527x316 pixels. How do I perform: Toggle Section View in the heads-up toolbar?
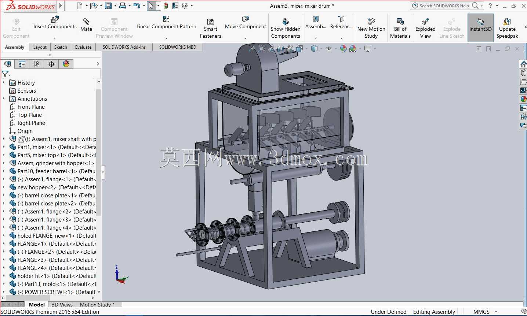281,48
